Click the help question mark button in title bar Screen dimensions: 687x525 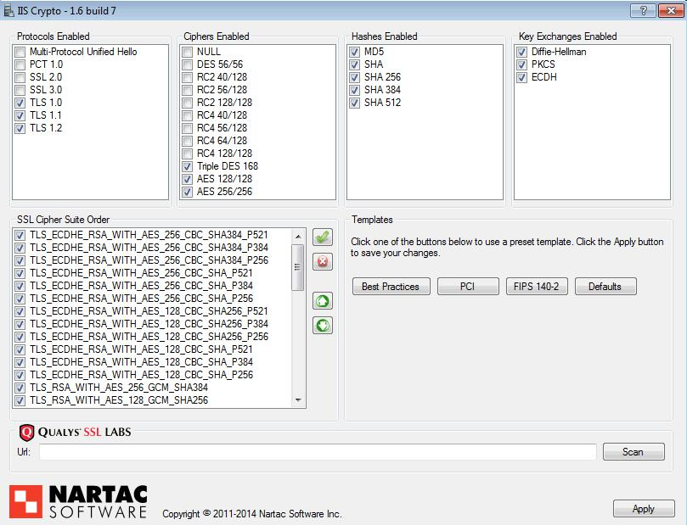(x=644, y=10)
